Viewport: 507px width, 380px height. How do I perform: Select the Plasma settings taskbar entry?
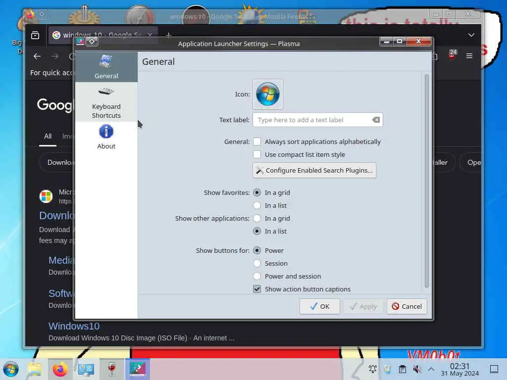[x=138, y=369]
